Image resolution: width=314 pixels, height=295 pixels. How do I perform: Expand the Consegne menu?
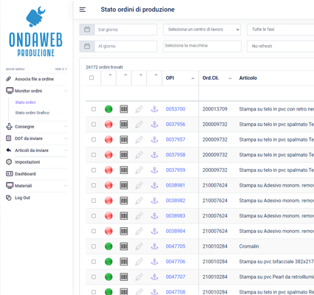[x=36, y=127]
